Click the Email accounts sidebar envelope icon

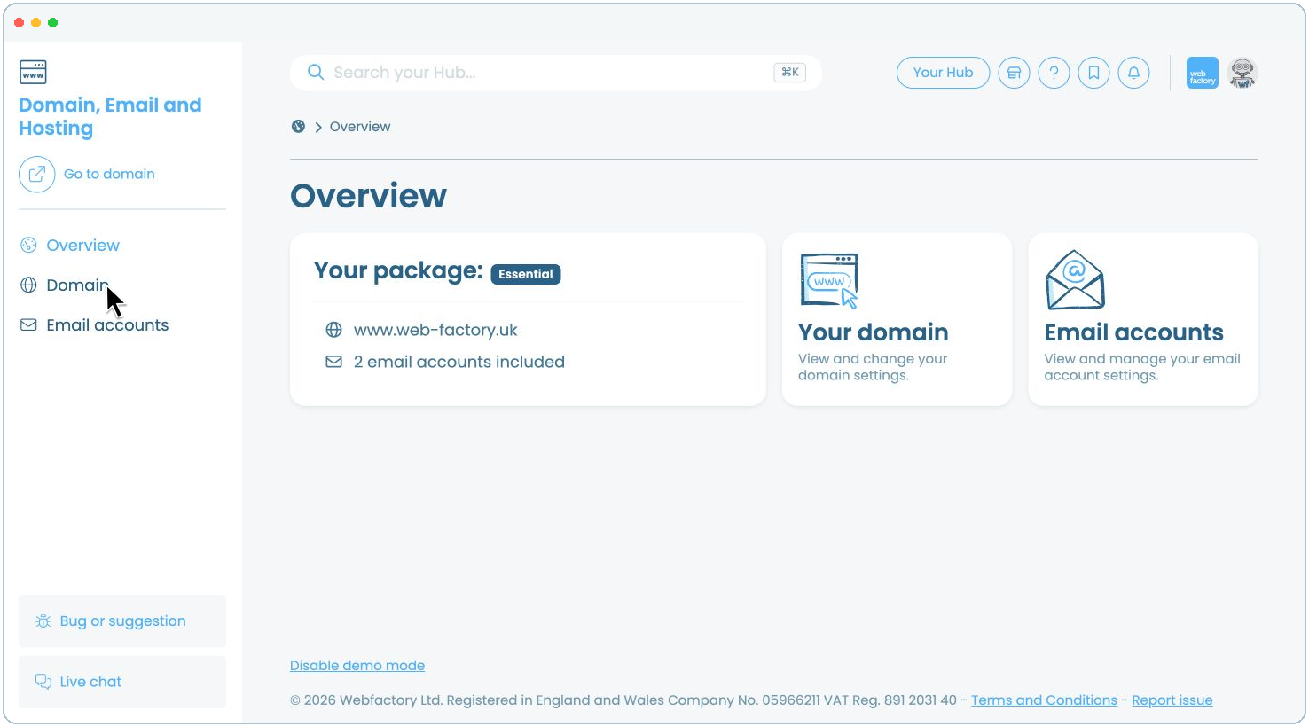(28, 325)
